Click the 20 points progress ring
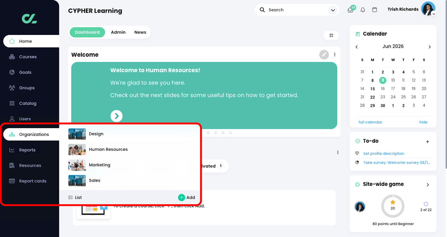This screenshot has width=447, height=237. pyautogui.click(x=393, y=206)
